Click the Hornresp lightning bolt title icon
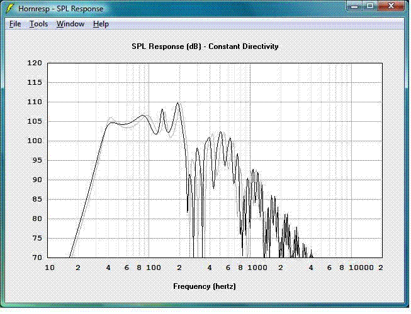 click(x=9, y=8)
